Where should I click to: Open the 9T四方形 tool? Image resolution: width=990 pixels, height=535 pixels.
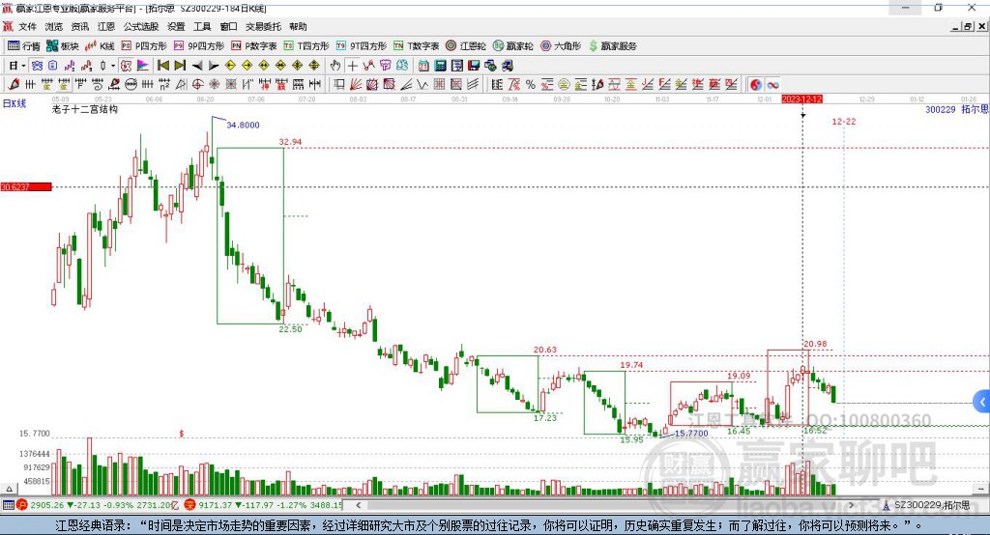coord(362,46)
